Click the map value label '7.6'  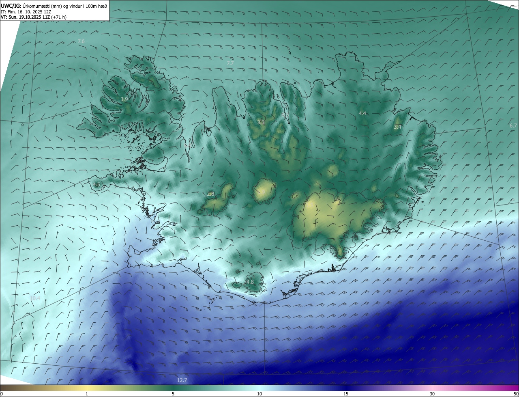(x=81, y=41)
